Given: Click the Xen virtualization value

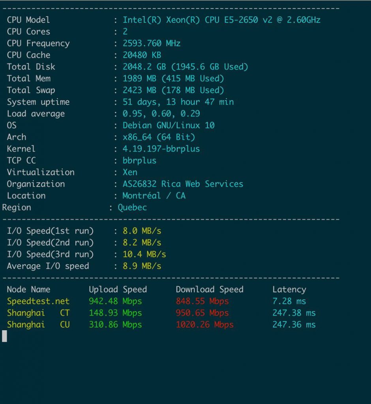Looking at the screenshot, I should [130, 172].
